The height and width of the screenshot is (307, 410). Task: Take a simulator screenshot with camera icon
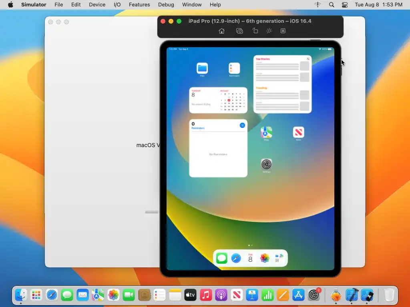pos(239,31)
